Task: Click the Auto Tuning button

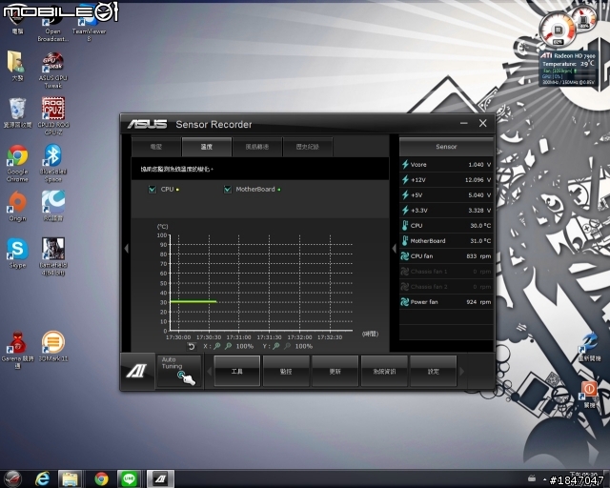Action: 179,372
